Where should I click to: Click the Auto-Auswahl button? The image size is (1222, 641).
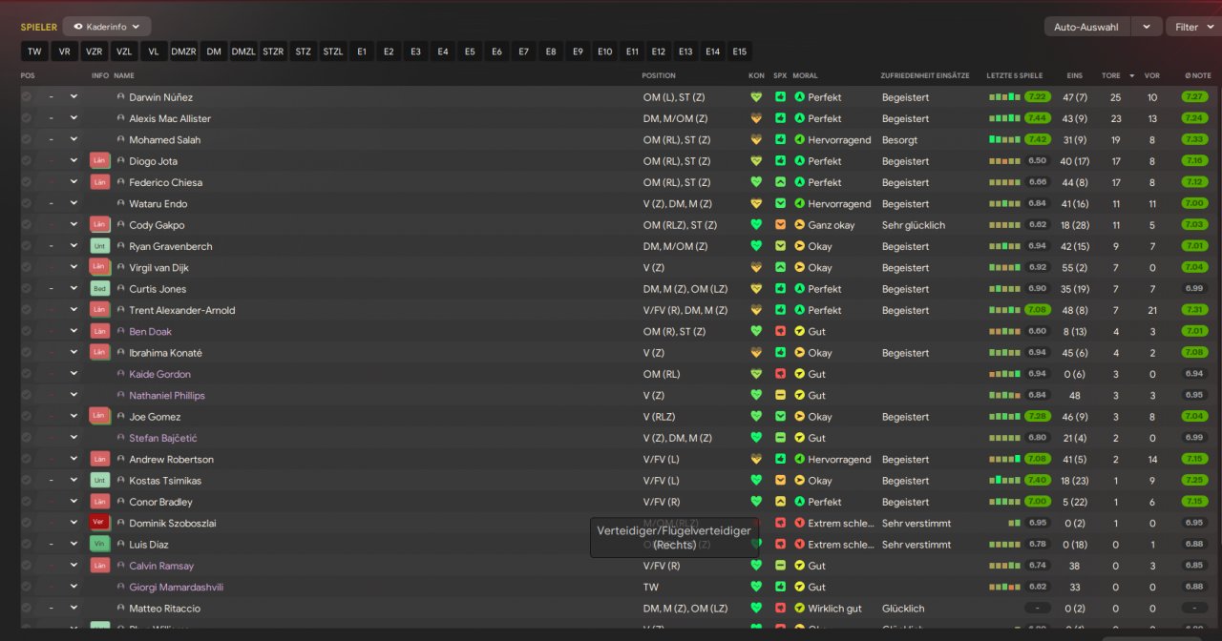pyautogui.click(x=1086, y=27)
